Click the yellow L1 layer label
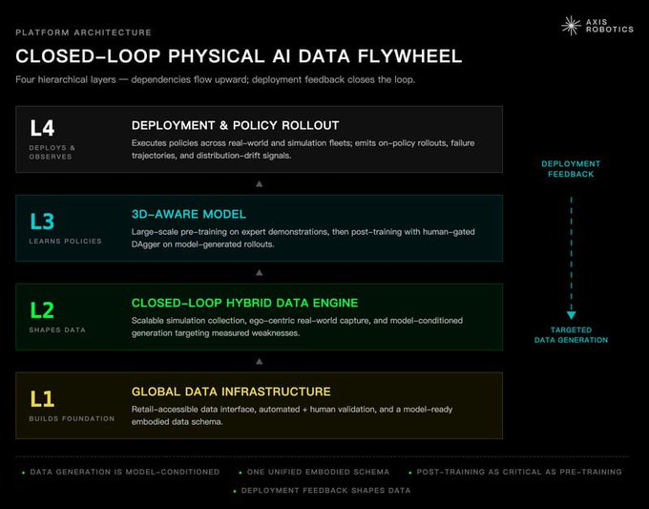 click(x=42, y=399)
